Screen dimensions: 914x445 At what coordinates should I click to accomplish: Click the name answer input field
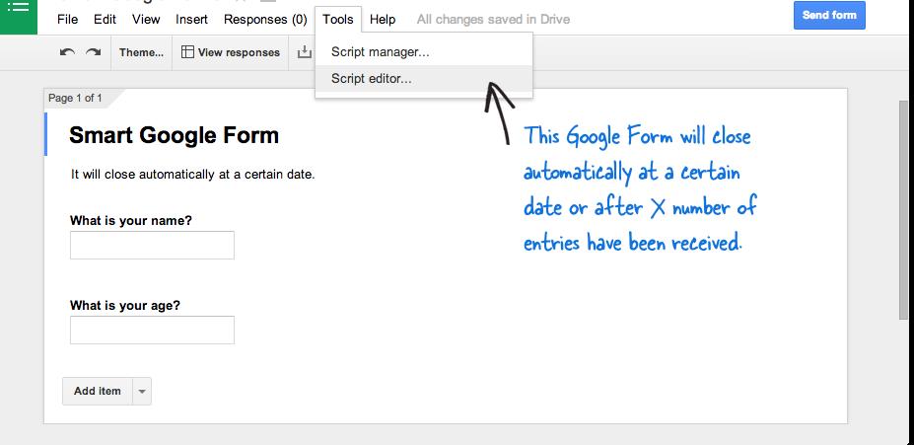(x=152, y=245)
